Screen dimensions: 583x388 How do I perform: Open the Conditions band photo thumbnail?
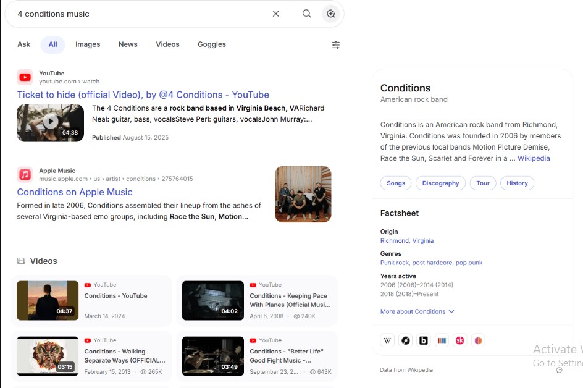coord(303,194)
